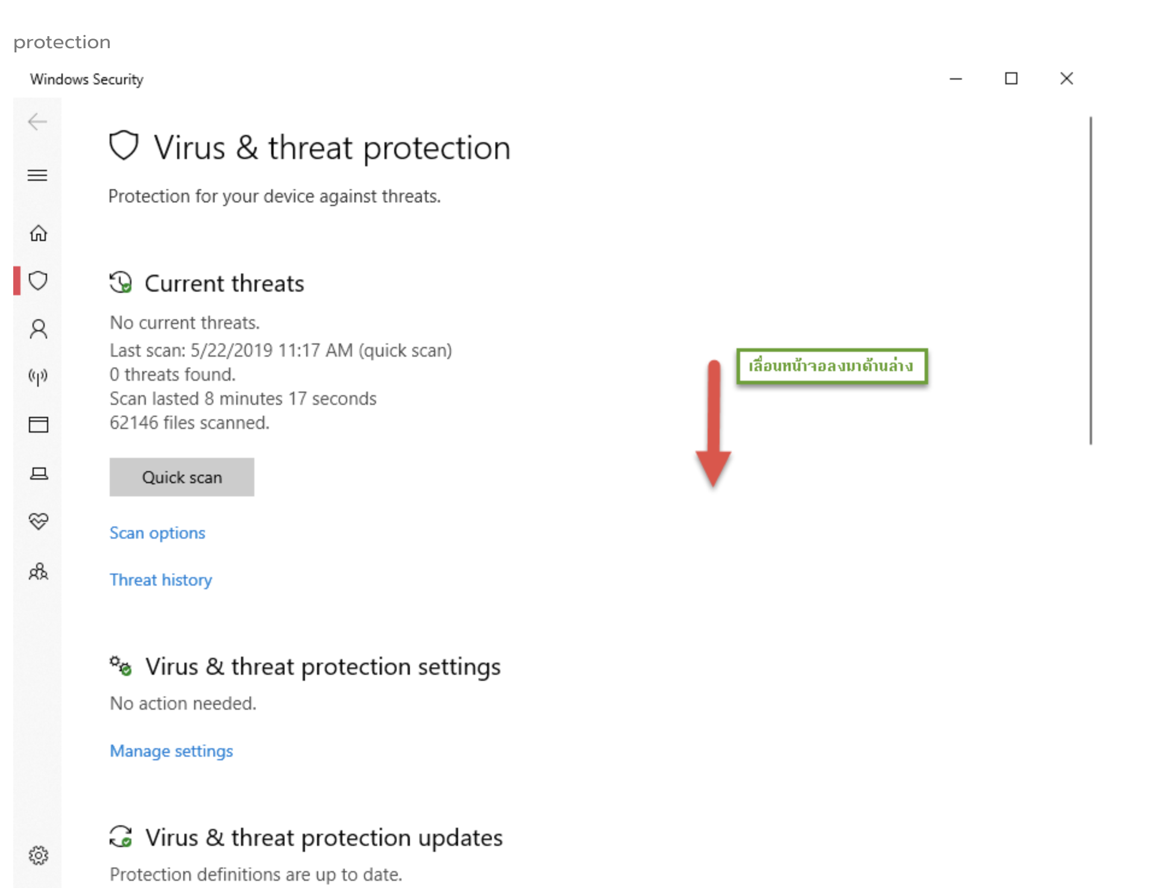
Task: Open Device security via the computer icon
Action: pos(38,474)
